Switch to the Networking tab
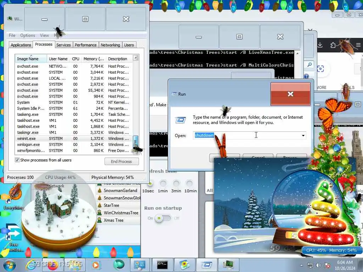 click(110, 45)
